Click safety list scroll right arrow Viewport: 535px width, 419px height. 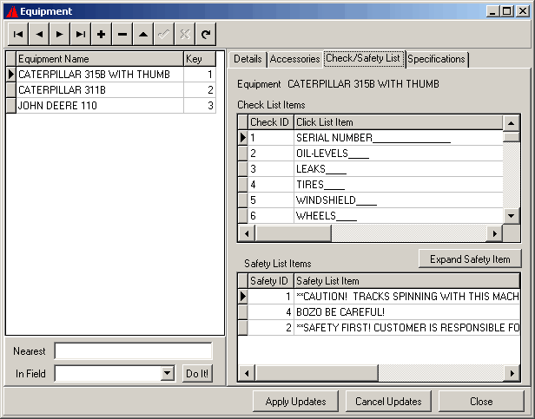(x=512, y=373)
